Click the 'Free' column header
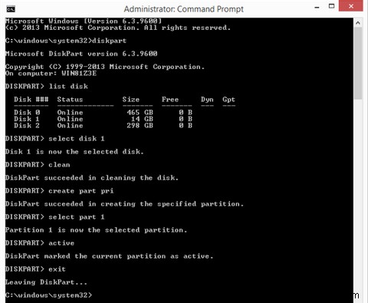Screen dimensions: 368x303 coord(170,100)
